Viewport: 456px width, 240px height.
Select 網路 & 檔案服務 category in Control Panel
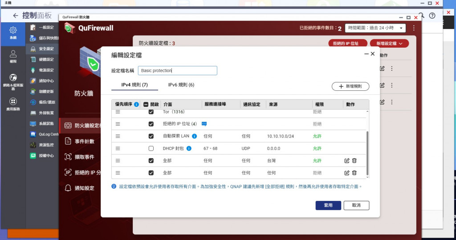coord(13,82)
